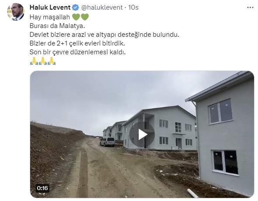Click the 'Son bir çevre düzenlemesi kaldı' line
Viewport: 258px width, 201px height.
pos(77,52)
